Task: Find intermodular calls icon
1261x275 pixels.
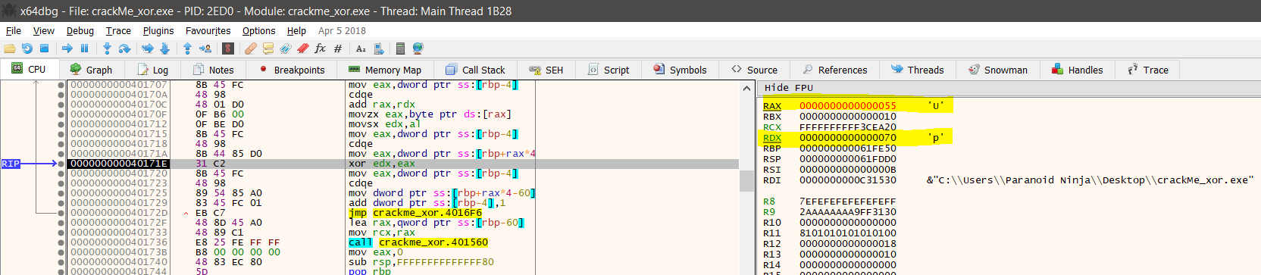Action: pos(379,48)
